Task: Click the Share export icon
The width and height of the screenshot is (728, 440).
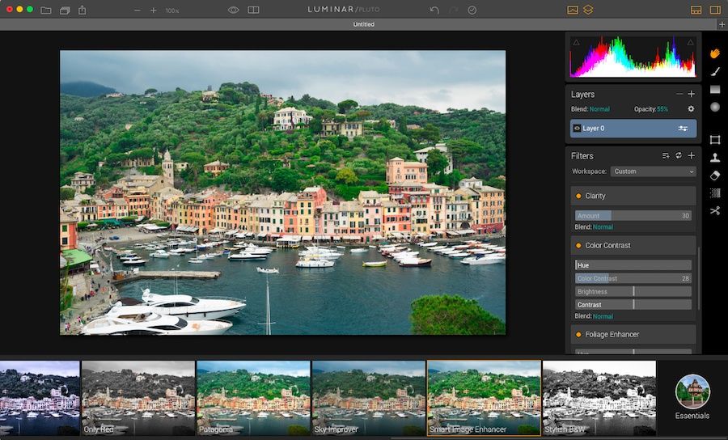Action: (83, 9)
